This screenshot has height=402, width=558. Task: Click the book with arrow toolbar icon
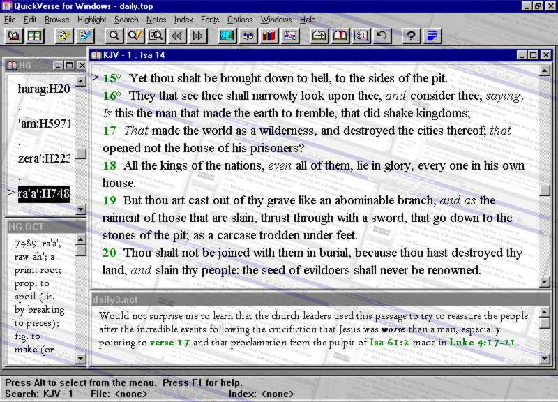[x=319, y=36]
